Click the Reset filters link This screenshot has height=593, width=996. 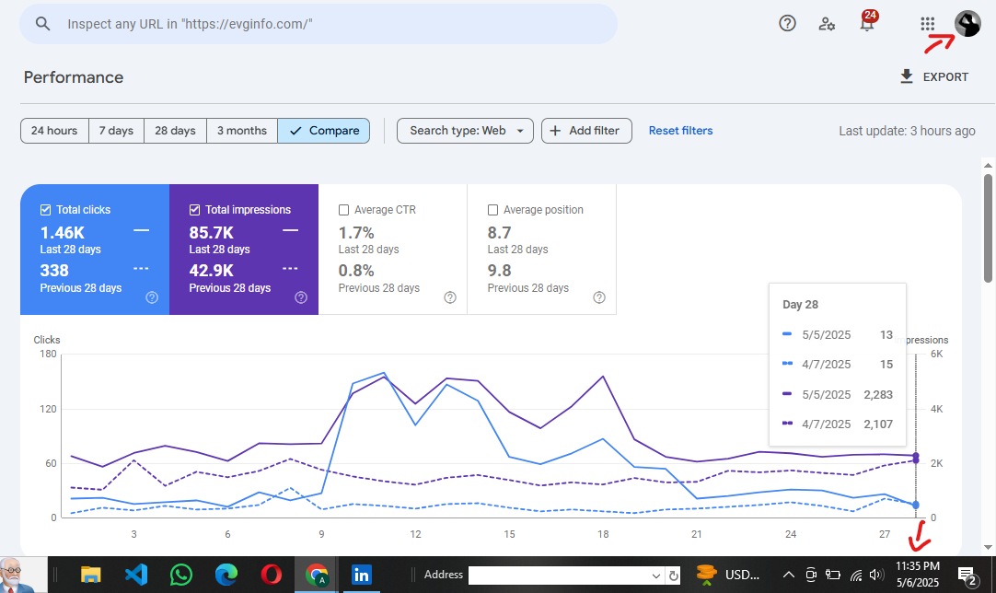click(680, 131)
